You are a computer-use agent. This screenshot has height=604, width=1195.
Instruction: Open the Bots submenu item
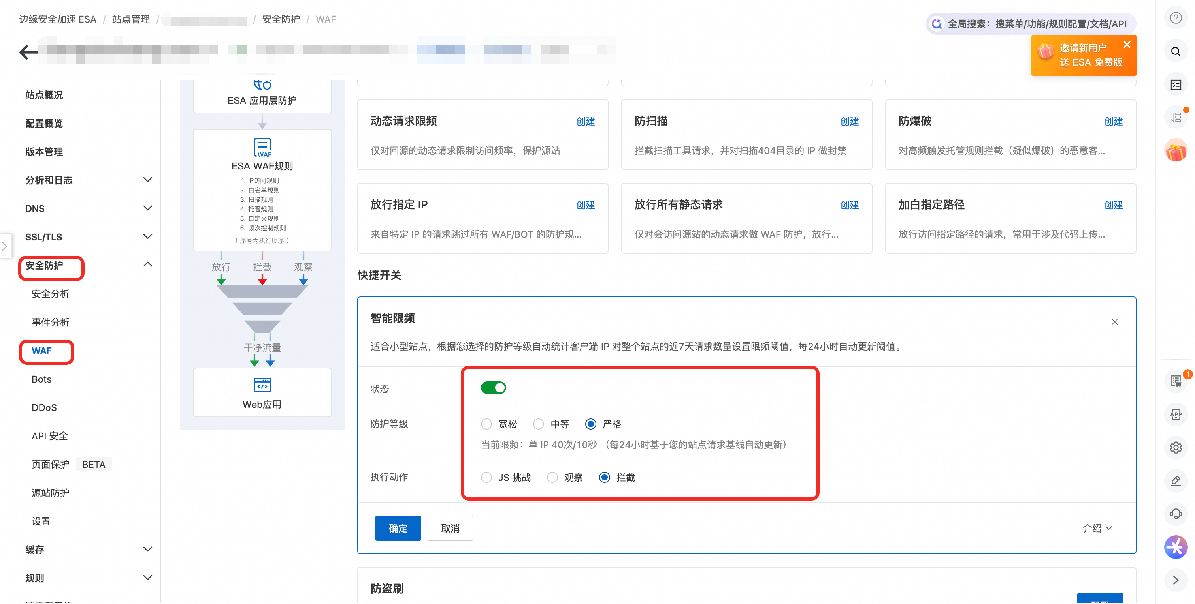coord(41,379)
